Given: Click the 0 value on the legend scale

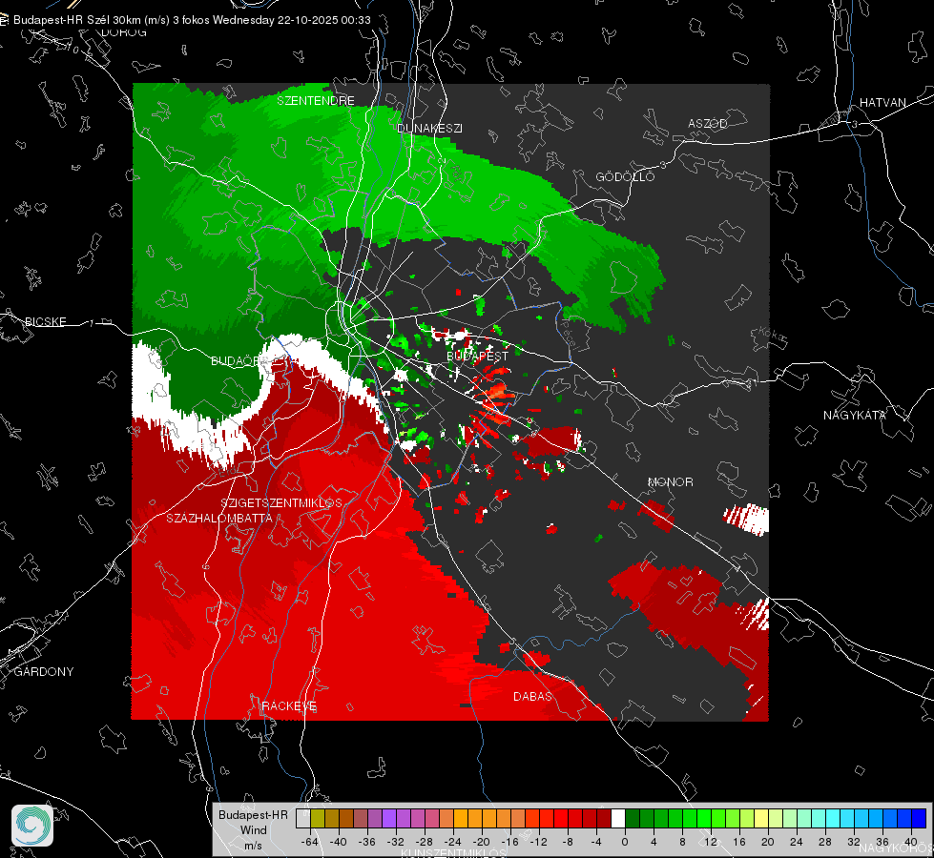Looking at the screenshot, I should click(x=624, y=842).
